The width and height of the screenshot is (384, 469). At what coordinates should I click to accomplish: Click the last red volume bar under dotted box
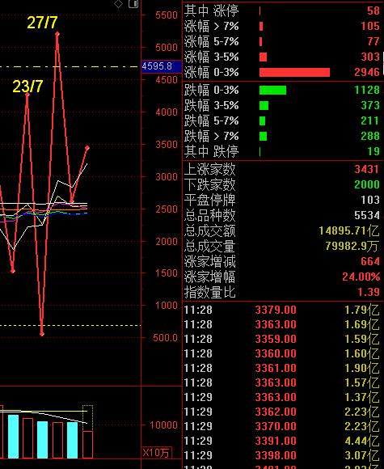click(x=87, y=445)
